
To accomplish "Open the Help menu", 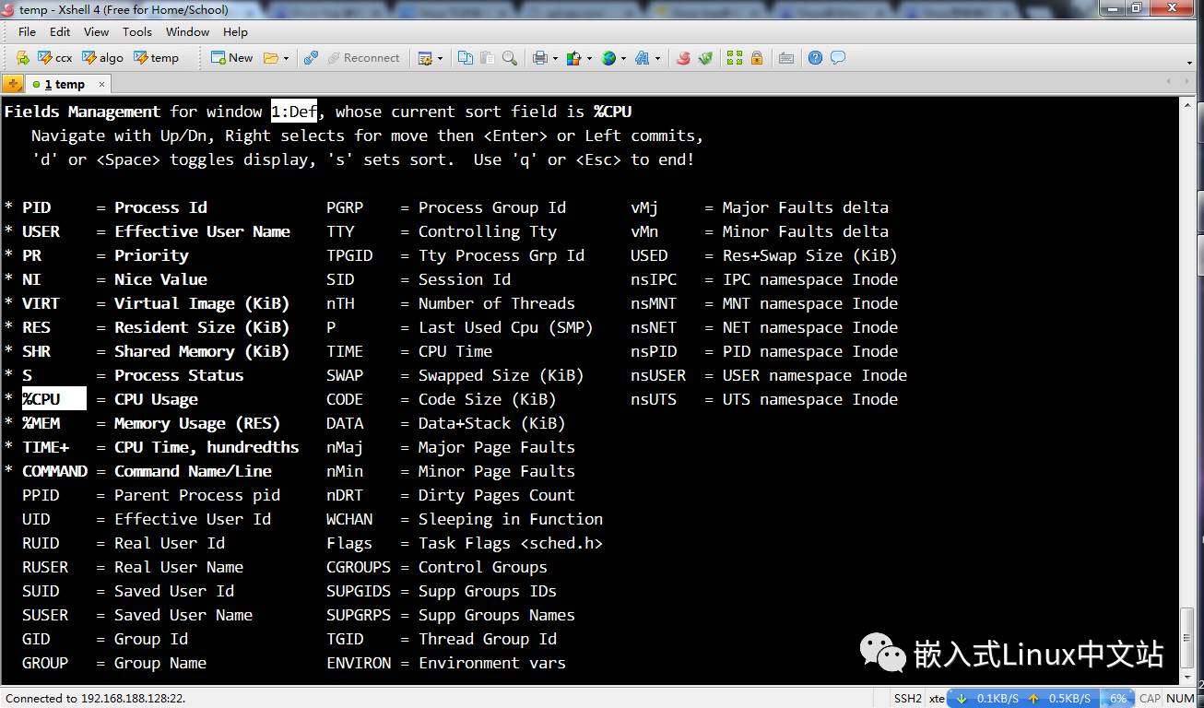I will [x=235, y=31].
